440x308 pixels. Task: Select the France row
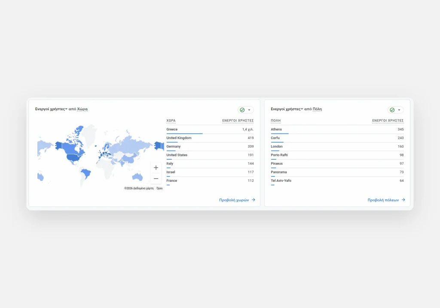pyautogui.click(x=210, y=181)
